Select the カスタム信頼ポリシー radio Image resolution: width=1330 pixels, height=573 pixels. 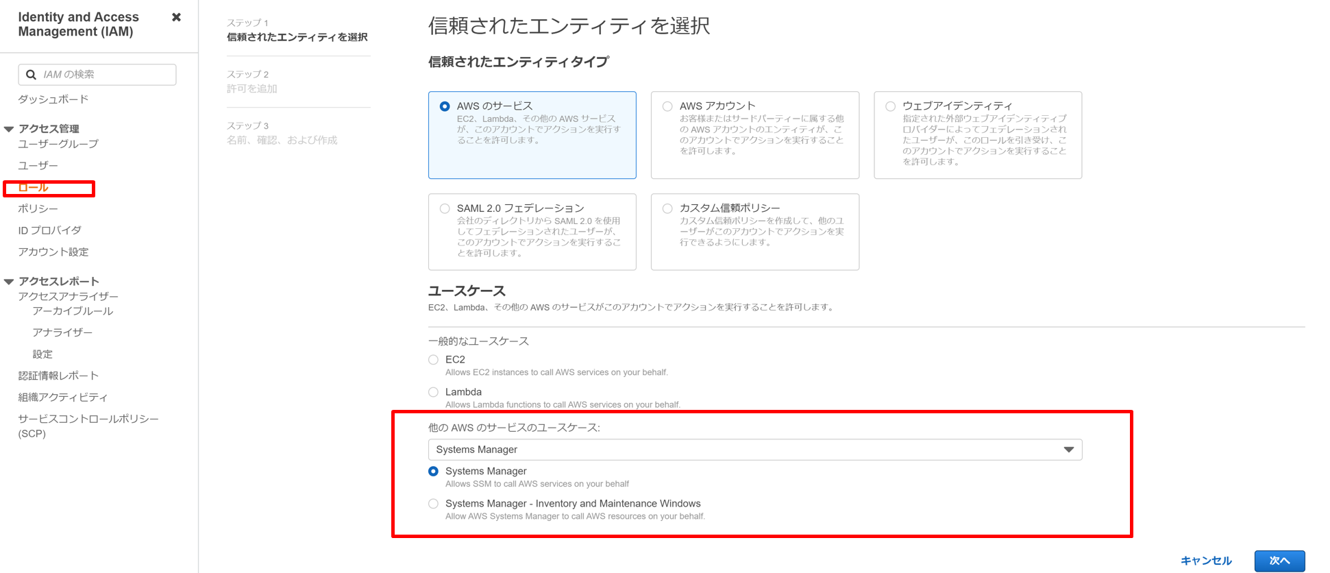click(667, 208)
